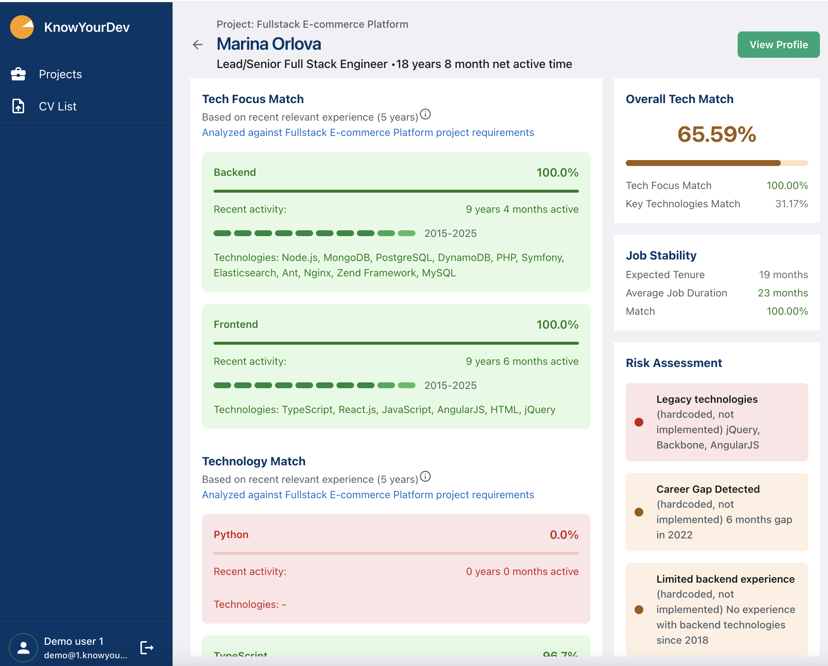Click the back arrow beside Marina Orlova

[x=197, y=45]
